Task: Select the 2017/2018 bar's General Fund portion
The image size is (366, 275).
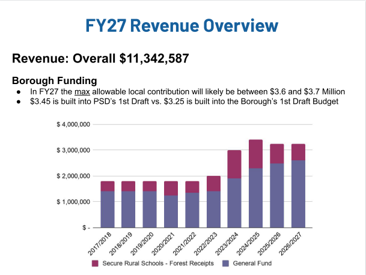Action: tap(108, 209)
